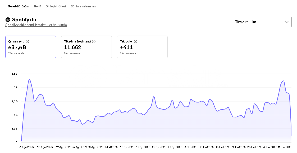
Task: Click info icon beside Tüketim süresi (saat)
Action: pyautogui.click(x=94, y=41)
